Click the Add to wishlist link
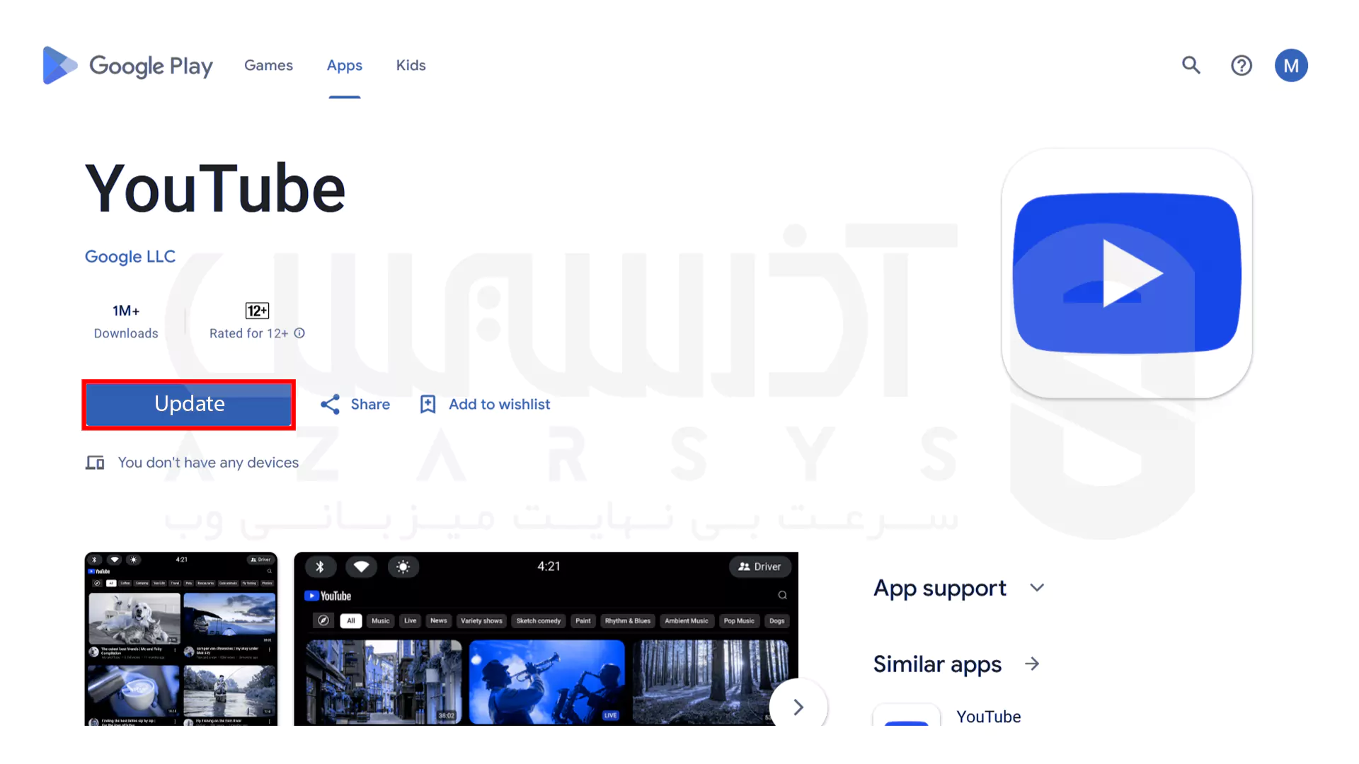The image size is (1359, 764). [486, 403]
